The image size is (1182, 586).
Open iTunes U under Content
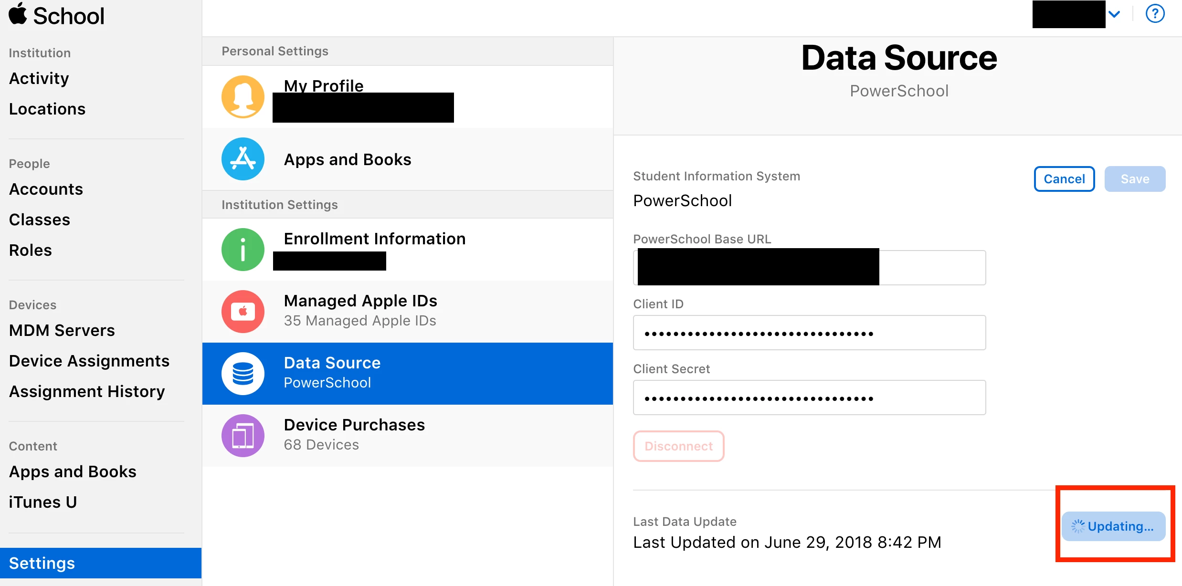43,502
